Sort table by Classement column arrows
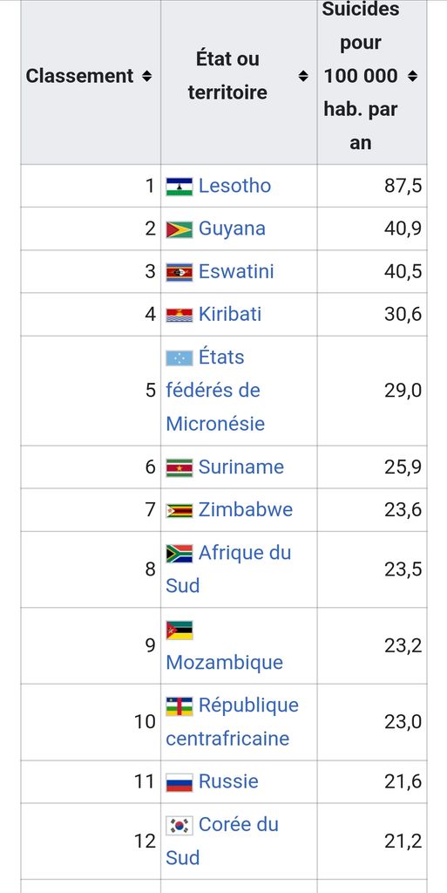 pyautogui.click(x=146, y=76)
